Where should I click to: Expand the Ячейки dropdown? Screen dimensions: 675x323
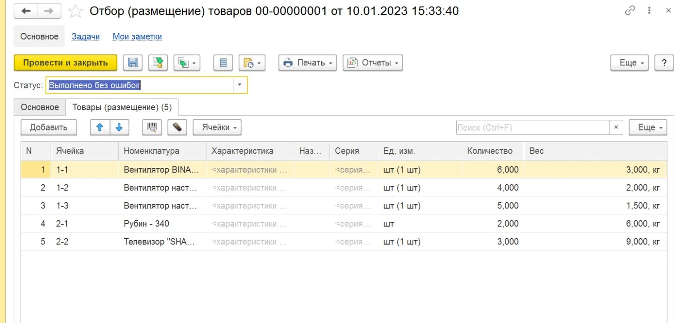[x=217, y=127]
